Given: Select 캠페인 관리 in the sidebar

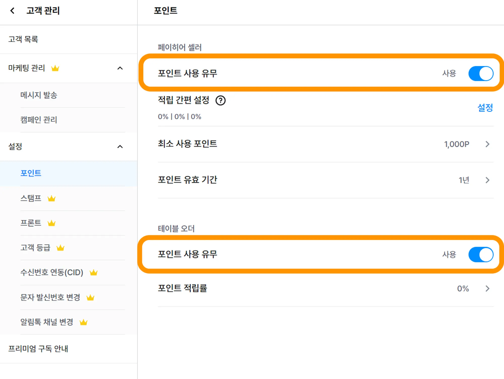Looking at the screenshot, I should [x=39, y=120].
